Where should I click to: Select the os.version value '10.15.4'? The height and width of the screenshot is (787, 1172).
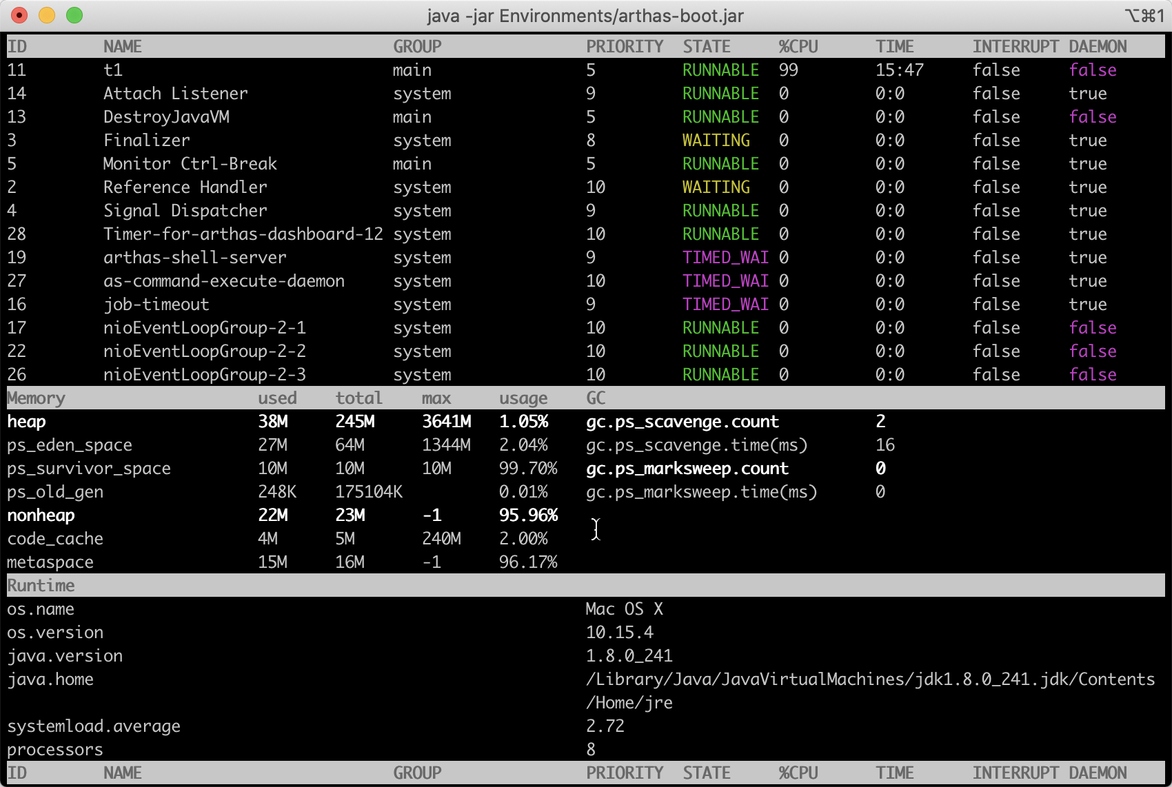[x=620, y=633]
